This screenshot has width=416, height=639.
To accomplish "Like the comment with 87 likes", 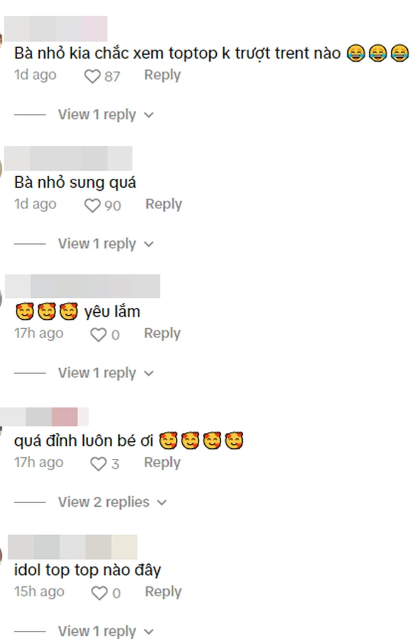I will (x=92, y=76).
